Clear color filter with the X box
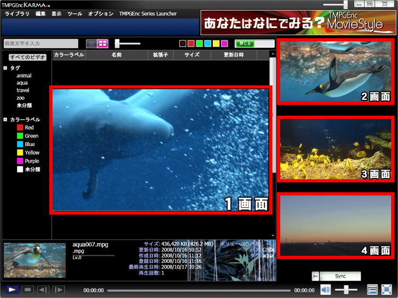Image resolution: width=398 pixels, height=298 pixels. (183, 44)
